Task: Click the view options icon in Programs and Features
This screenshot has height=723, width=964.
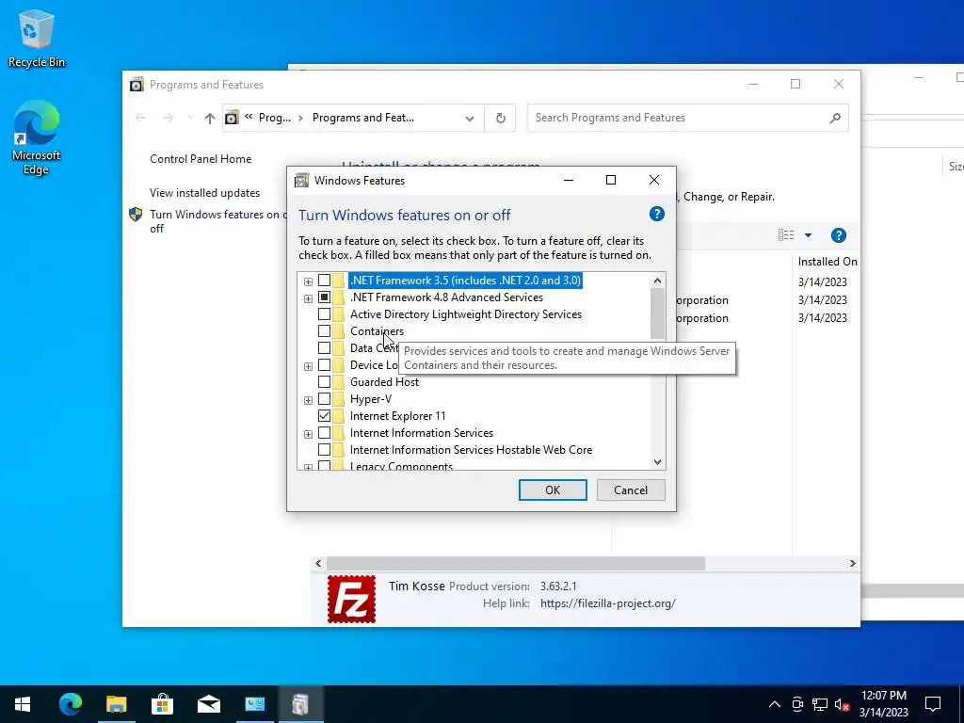Action: coord(786,235)
